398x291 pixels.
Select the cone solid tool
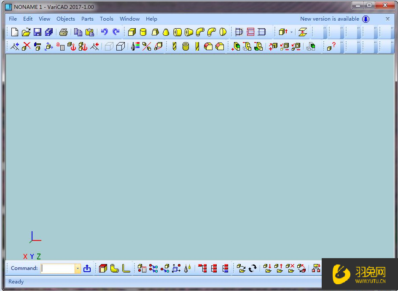(166, 32)
